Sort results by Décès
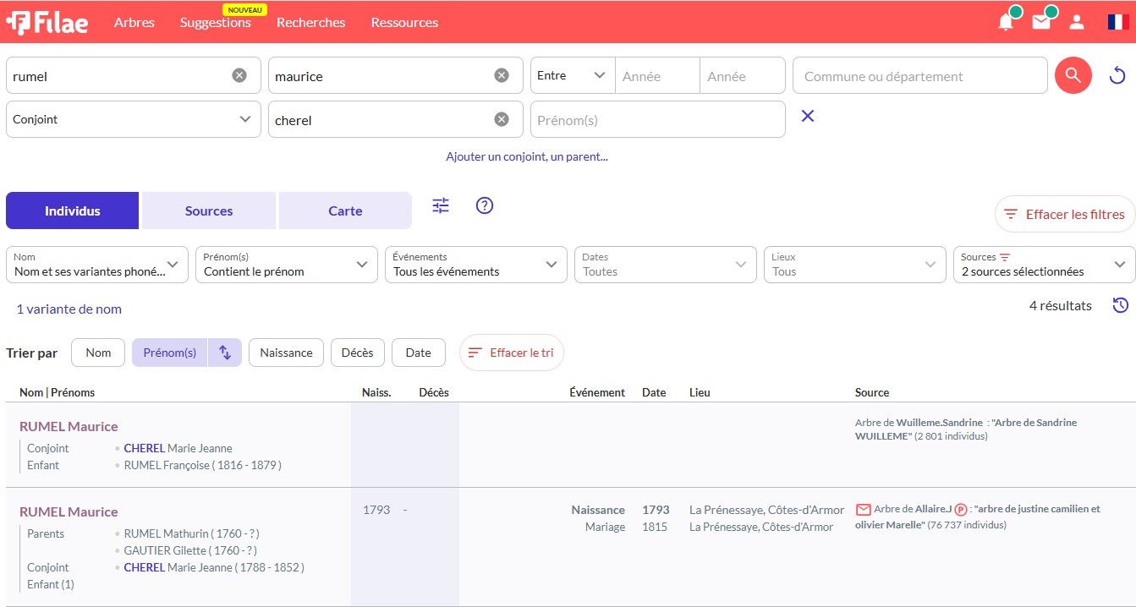The width and height of the screenshot is (1136, 607). (357, 353)
